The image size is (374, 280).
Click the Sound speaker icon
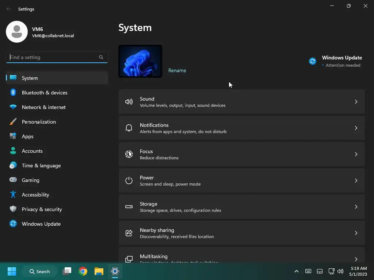click(129, 102)
